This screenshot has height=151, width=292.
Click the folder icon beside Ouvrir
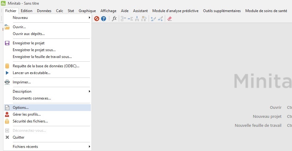7,27
